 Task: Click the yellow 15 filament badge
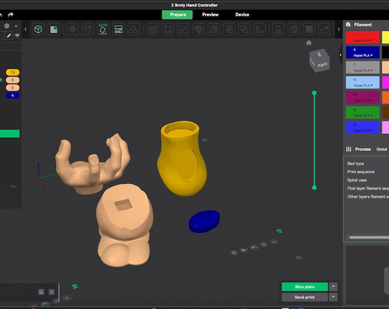13,72
